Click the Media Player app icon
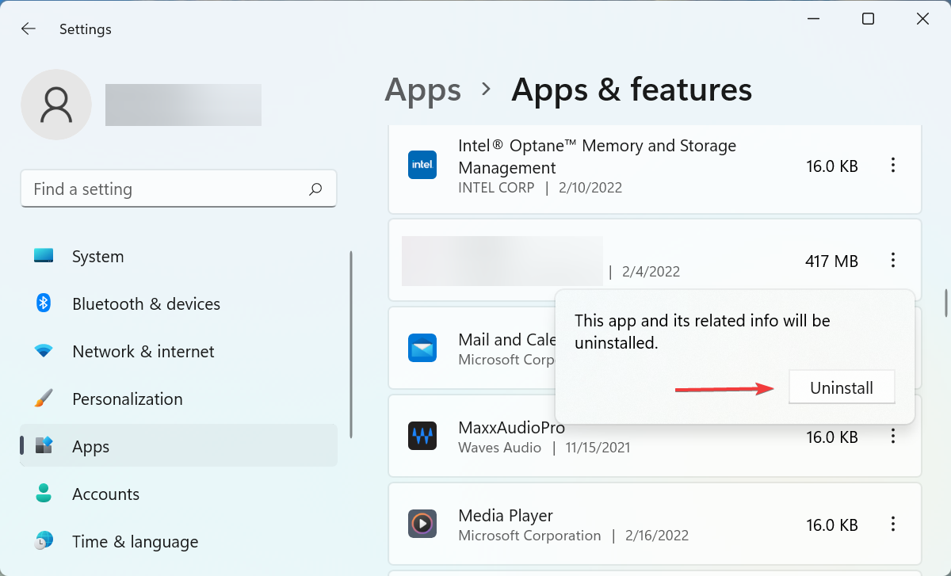 click(x=422, y=524)
